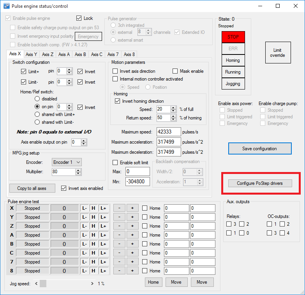
Task: Click the red STOP button
Action: click(x=233, y=37)
